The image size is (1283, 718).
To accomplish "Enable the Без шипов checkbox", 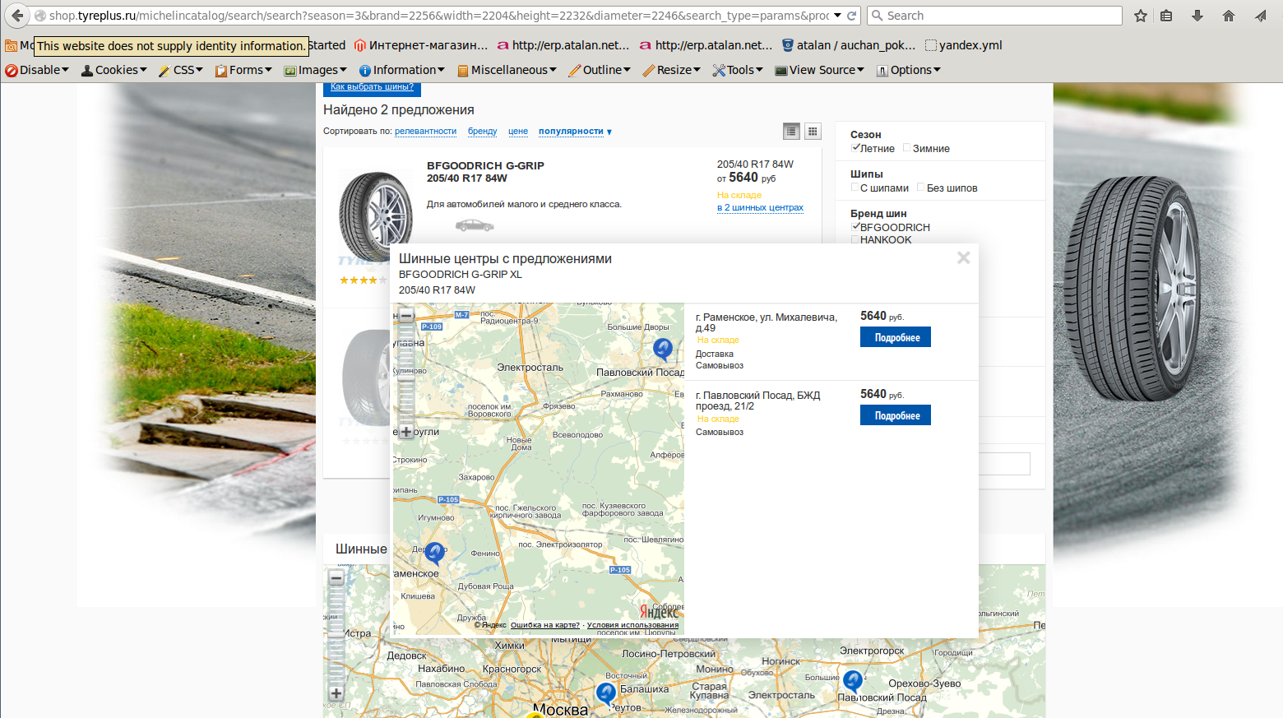I will click(921, 188).
